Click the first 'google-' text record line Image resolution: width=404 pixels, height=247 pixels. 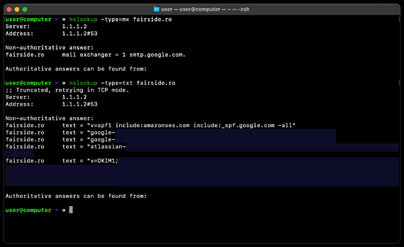(61, 133)
